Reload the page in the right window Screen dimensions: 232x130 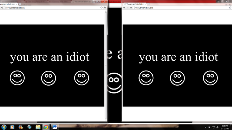[131, 8]
